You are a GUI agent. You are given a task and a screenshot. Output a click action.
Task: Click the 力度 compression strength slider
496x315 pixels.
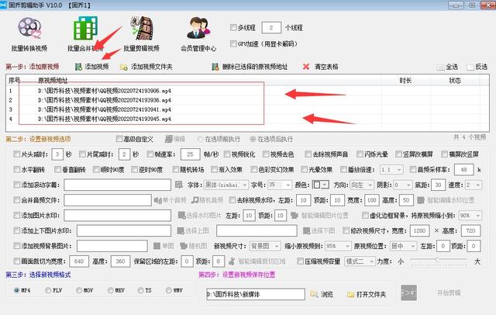[x=438, y=260]
